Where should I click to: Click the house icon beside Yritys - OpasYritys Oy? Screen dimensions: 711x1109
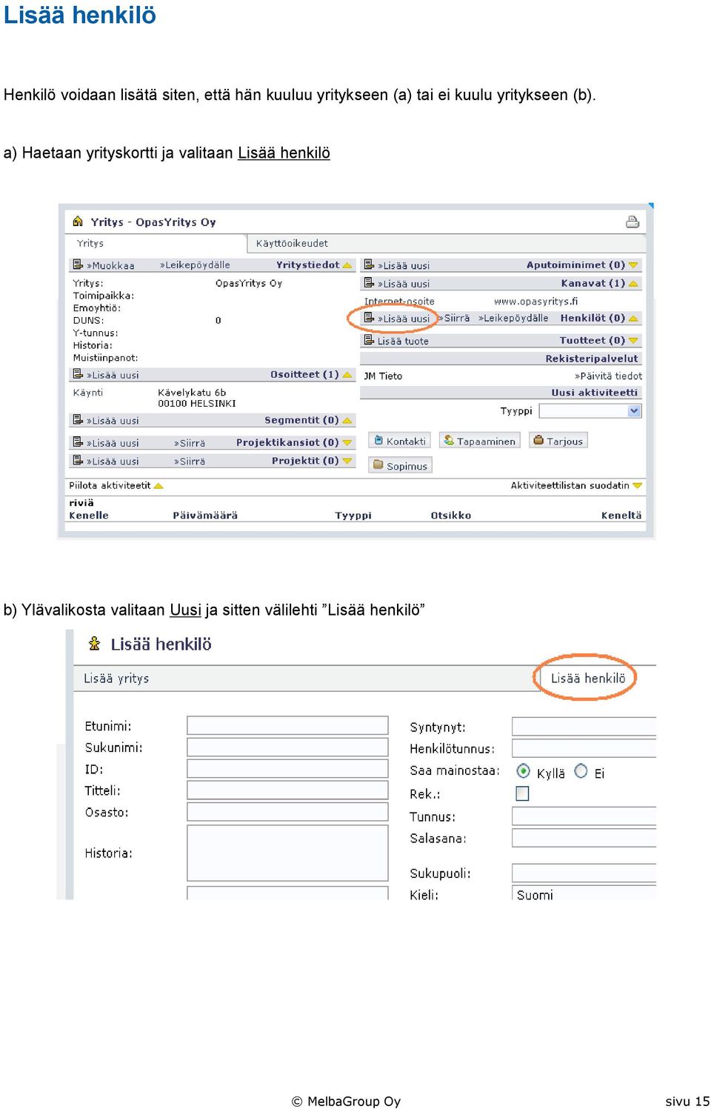[78, 221]
